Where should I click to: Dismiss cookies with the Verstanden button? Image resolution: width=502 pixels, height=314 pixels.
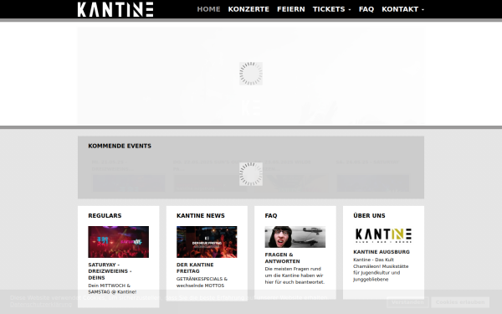pyautogui.click(x=407, y=302)
